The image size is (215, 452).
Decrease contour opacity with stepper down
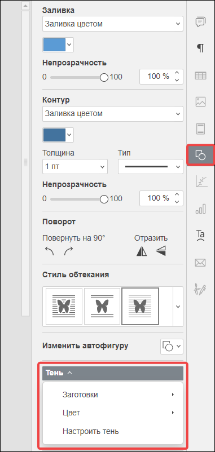(x=177, y=202)
